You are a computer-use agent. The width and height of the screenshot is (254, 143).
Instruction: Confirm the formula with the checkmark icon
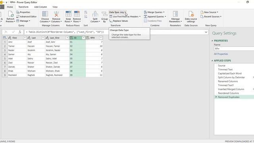pyautogui.click(x=13, y=32)
